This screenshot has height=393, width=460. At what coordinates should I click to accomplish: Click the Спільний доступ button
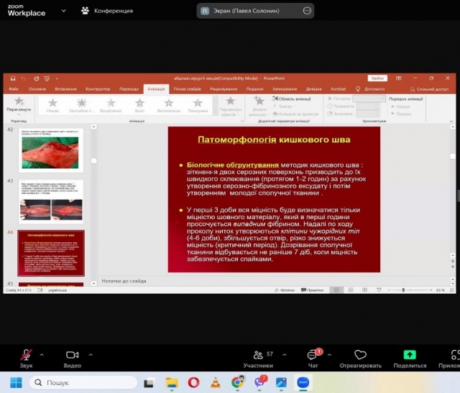pyautogui.click(x=429, y=89)
